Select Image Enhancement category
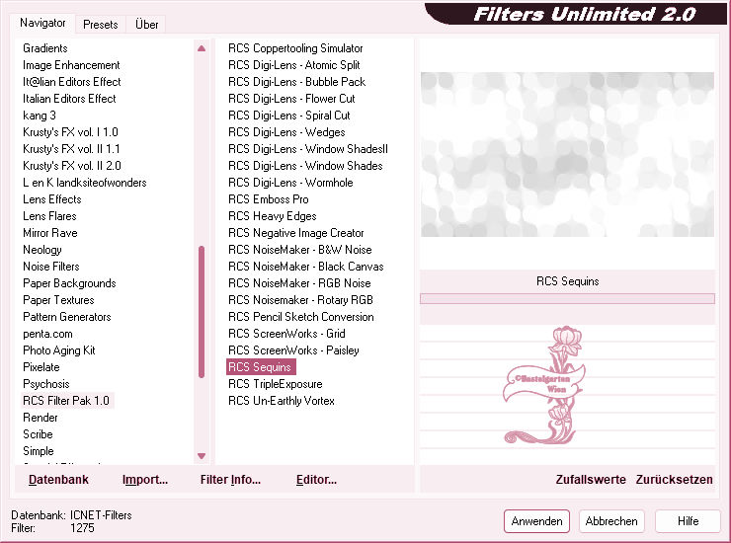The image size is (731, 543). pos(71,65)
